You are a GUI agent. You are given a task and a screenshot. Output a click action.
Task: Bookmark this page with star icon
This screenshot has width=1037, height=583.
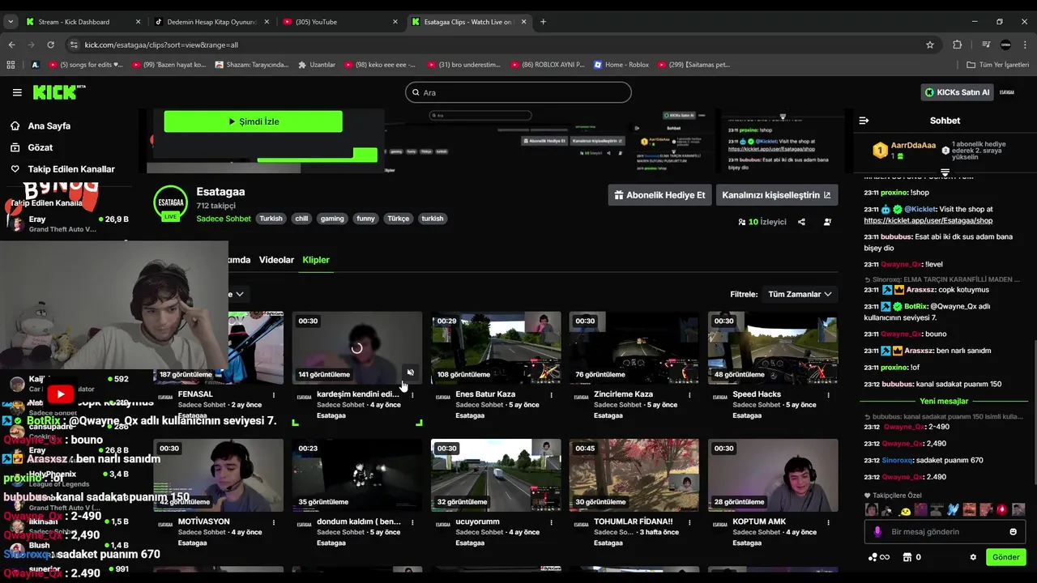[x=930, y=45]
